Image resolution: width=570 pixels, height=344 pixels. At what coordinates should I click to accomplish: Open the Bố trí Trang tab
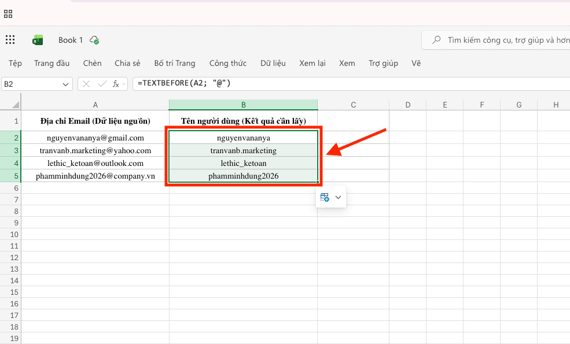coord(175,63)
